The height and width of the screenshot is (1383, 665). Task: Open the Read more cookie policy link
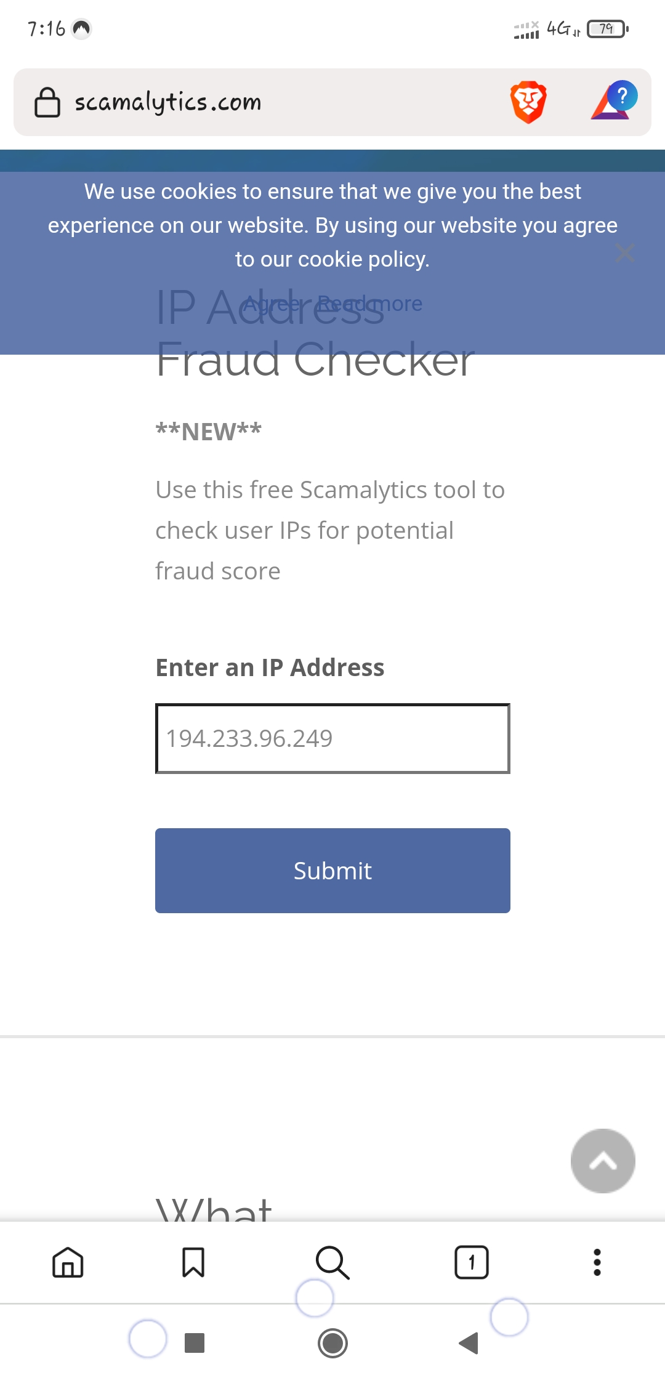(x=371, y=304)
